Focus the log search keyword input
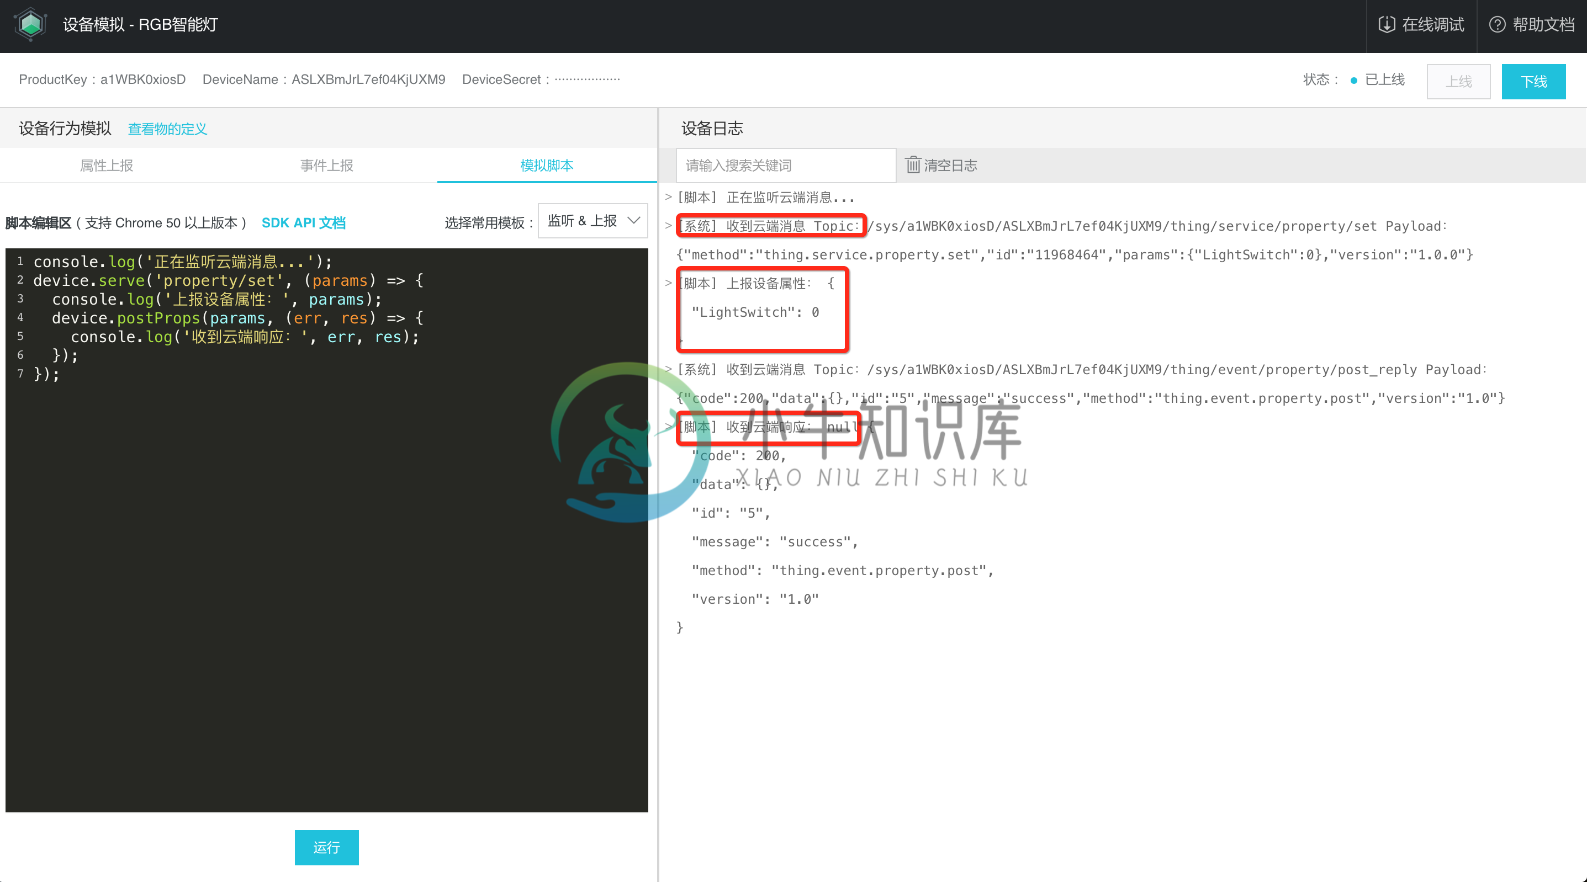 [785, 165]
